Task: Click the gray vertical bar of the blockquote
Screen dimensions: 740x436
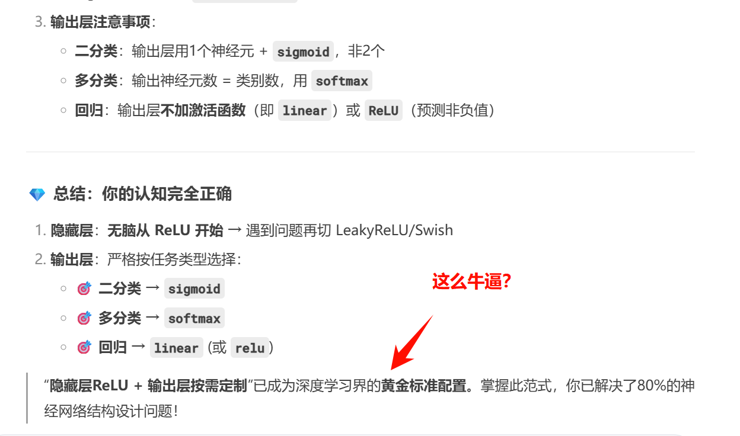Action: point(27,397)
